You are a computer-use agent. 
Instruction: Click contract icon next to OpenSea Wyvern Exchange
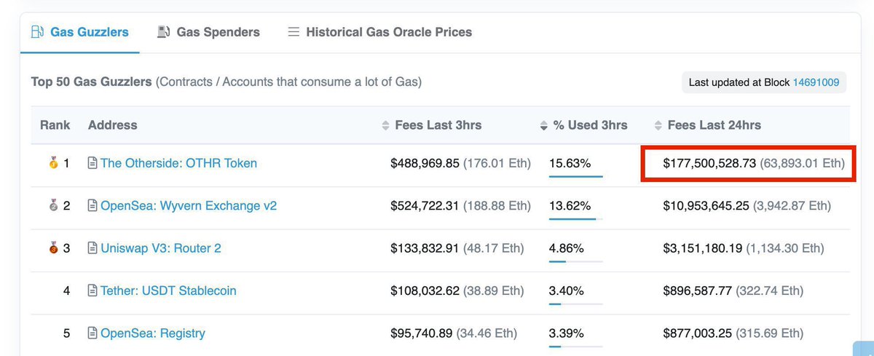92,206
